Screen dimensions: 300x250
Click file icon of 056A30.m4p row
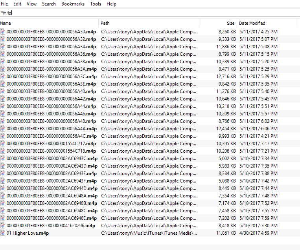click(3, 32)
